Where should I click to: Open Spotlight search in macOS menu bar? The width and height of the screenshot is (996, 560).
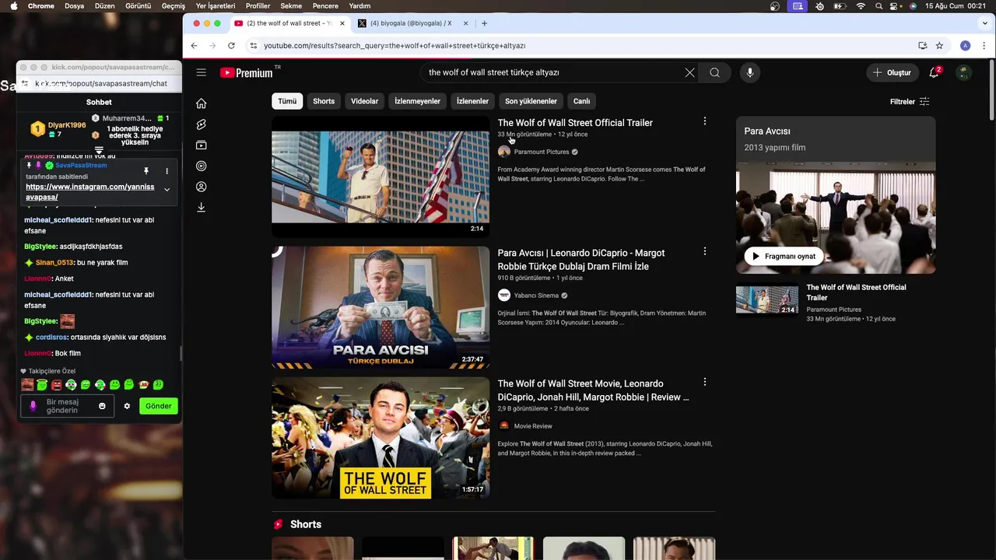[x=879, y=5]
